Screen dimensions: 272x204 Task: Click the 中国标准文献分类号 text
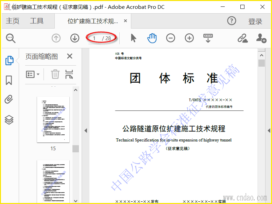click(129, 58)
